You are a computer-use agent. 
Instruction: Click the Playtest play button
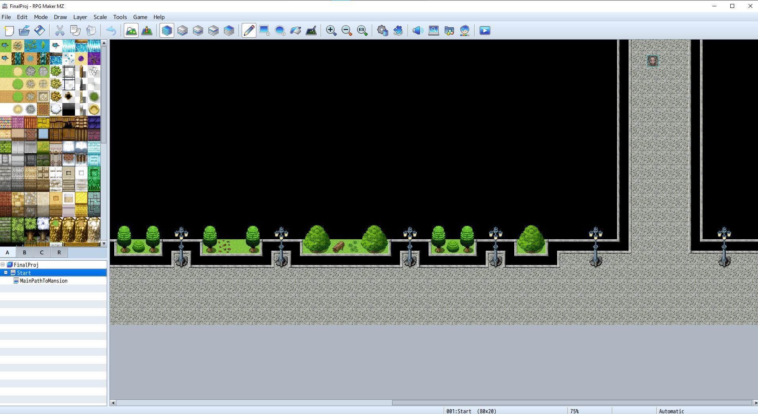485,31
